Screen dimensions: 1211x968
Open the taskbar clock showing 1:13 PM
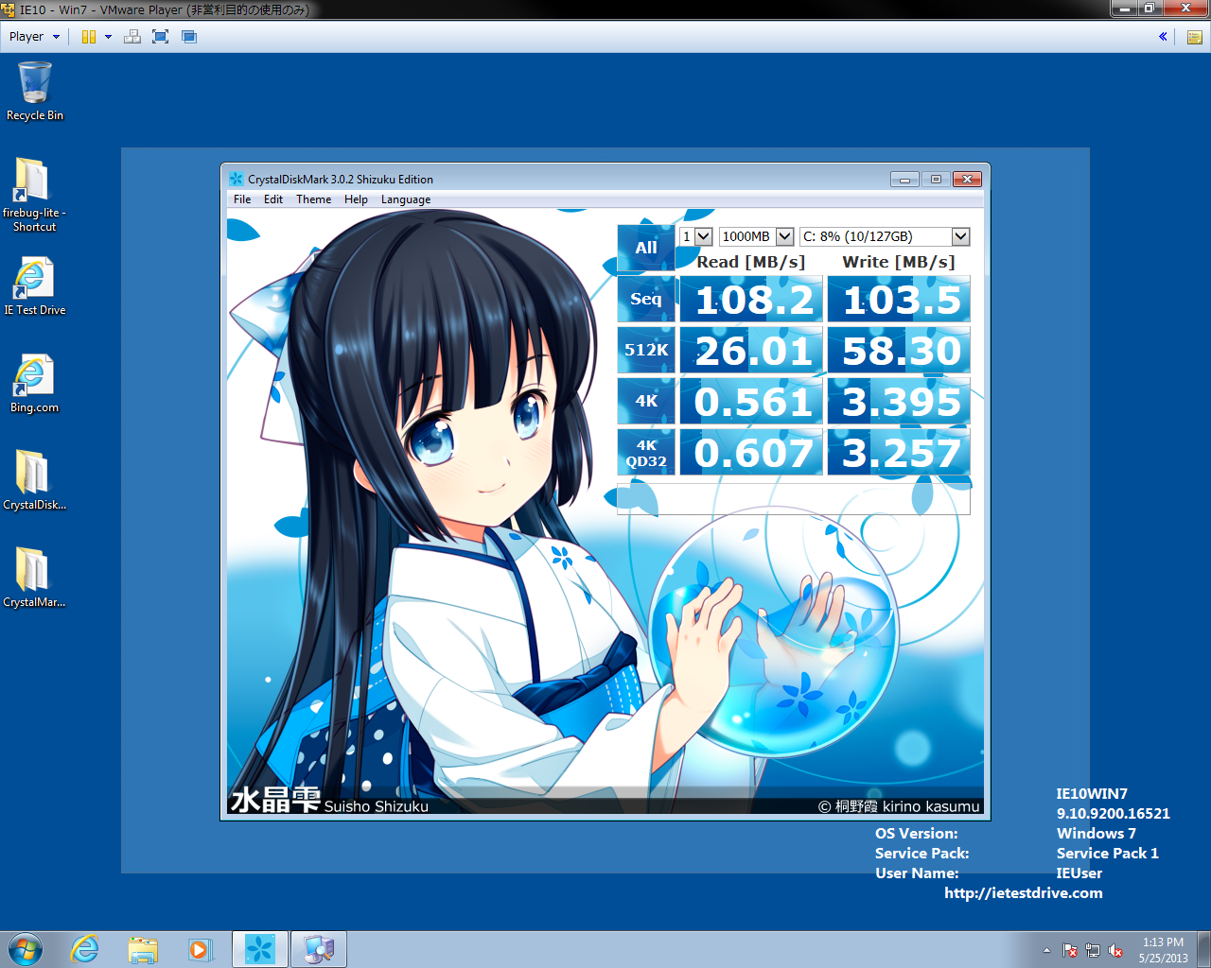click(x=1163, y=950)
